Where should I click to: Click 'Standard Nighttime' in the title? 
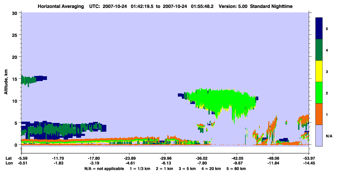pyautogui.click(x=271, y=6)
